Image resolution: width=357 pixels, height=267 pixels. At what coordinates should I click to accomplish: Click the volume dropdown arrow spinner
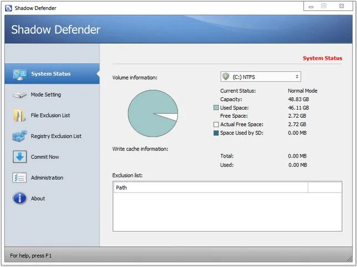(297, 77)
